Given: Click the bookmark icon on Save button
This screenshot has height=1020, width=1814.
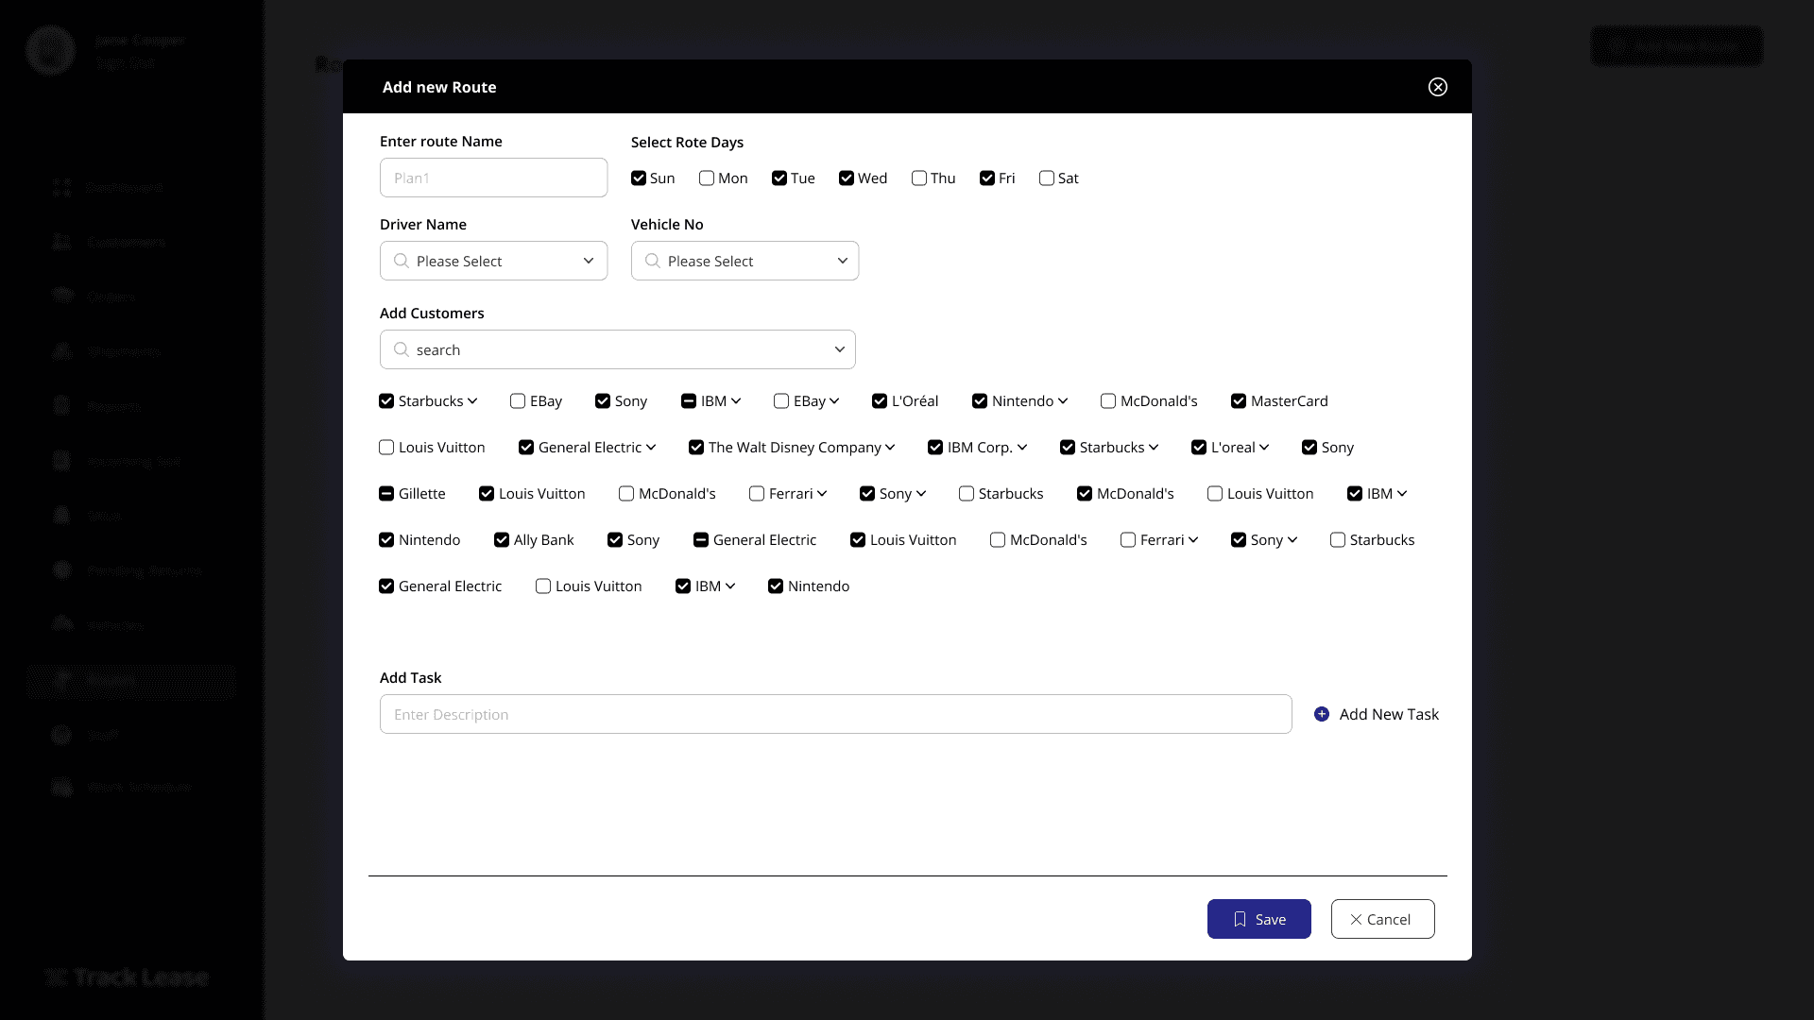Looking at the screenshot, I should 1240,919.
